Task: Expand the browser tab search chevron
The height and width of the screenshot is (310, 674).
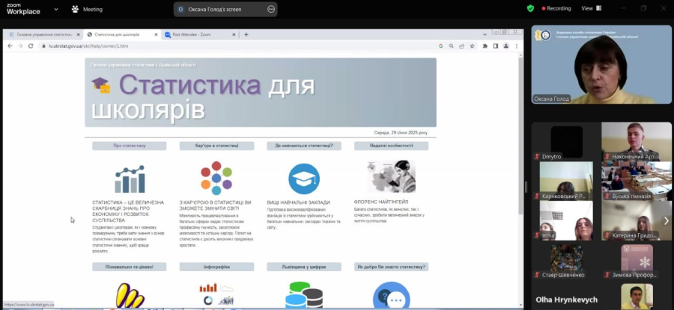Action: pos(485,34)
